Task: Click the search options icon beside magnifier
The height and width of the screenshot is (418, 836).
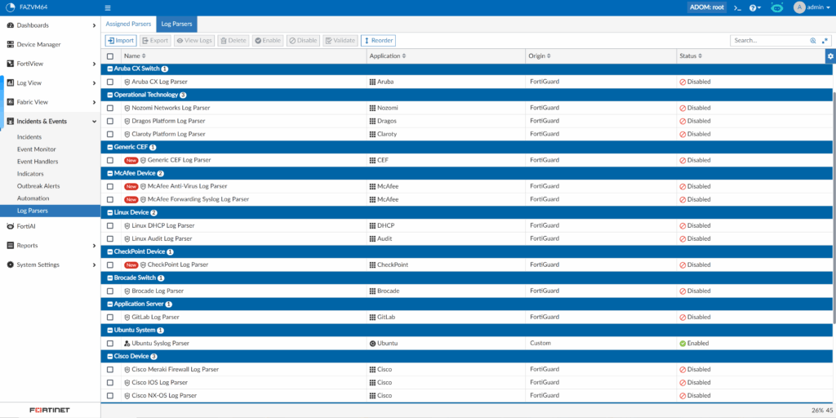Action: 825,41
